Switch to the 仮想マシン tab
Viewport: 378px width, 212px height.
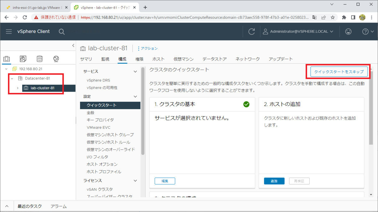tap(183, 59)
